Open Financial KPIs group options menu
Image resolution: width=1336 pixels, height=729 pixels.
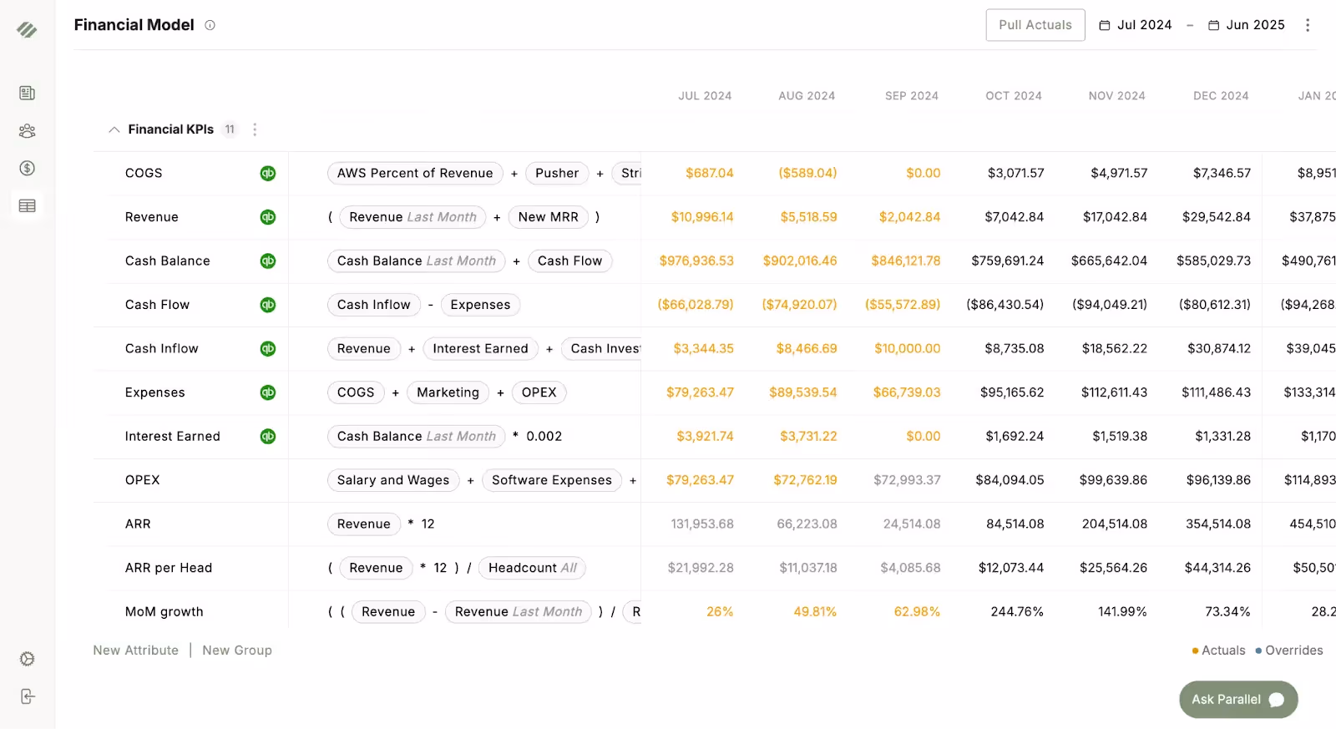click(255, 129)
